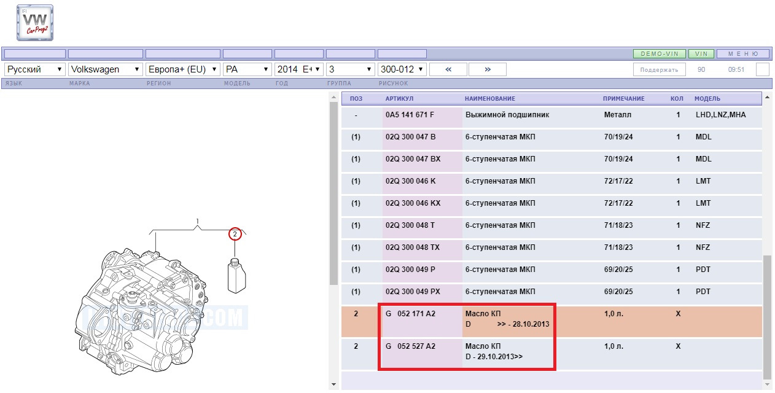Click the ПОЗ column header
This screenshot has width=775, height=393.
[356, 99]
